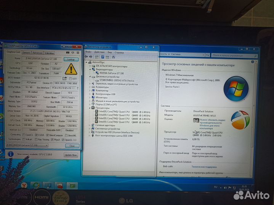Click the GPU-Z screenshot camera icon
This screenshot has width=274, height=205.
pos(67,53)
